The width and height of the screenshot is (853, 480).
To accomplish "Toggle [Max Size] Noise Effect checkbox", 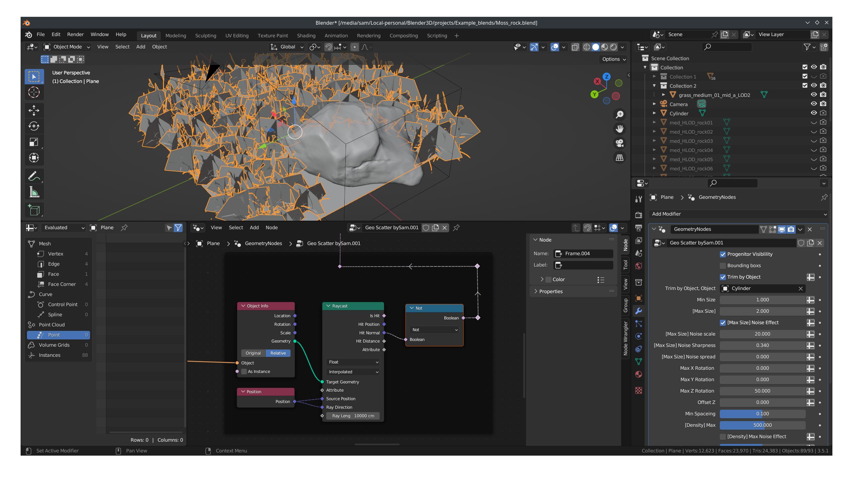I will click(723, 323).
